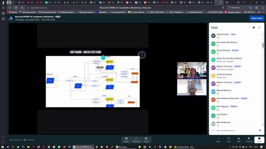This screenshot has width=266, height=149.
Task: Open the React emoji control
Action: point(126,140)
